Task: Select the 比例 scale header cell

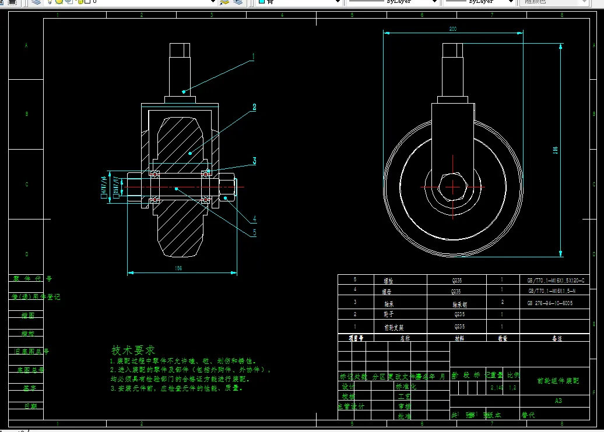Action: click(x=513, y=375)
